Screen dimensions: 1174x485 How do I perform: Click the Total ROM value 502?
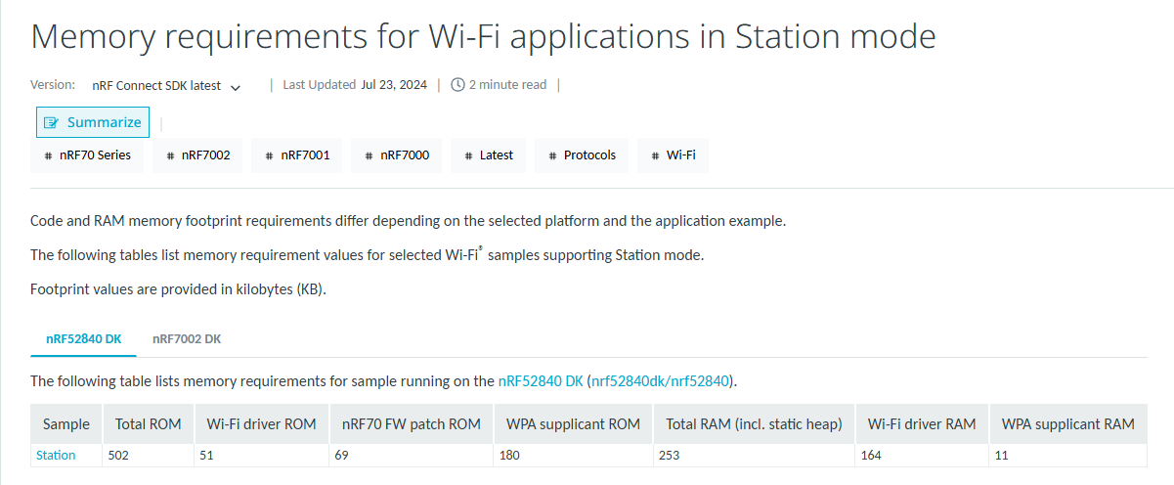click(119, 456)
